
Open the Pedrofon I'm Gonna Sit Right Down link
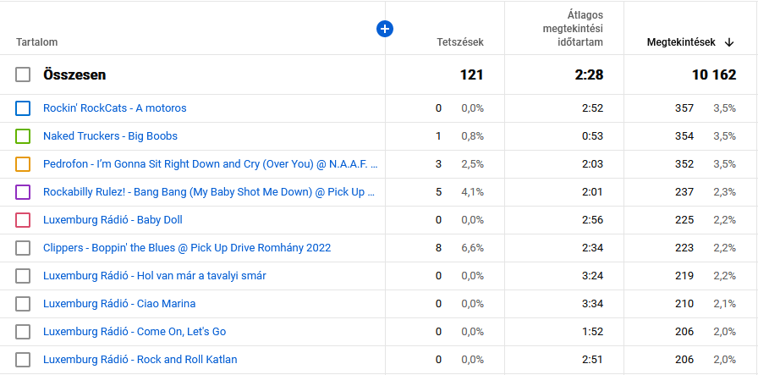pos(210,164)
